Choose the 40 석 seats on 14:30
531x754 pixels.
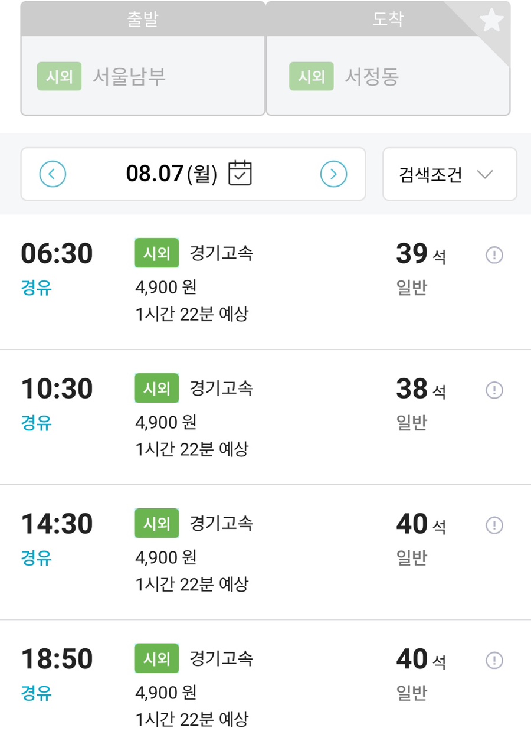(421, 524)
